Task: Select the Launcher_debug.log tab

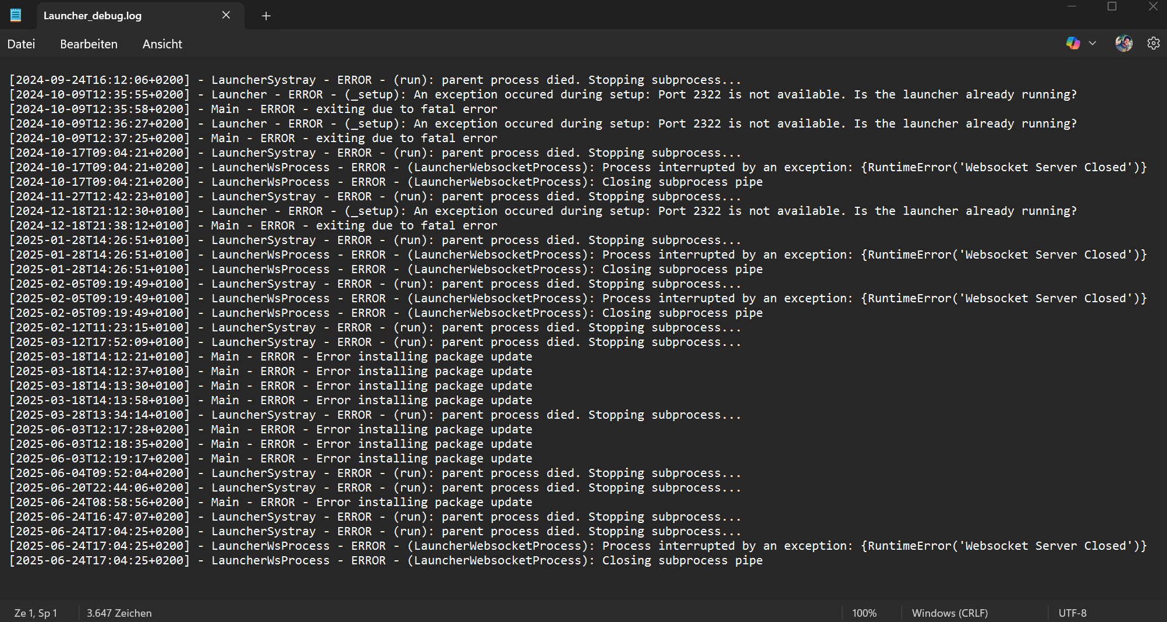Action: coord(116,16)
